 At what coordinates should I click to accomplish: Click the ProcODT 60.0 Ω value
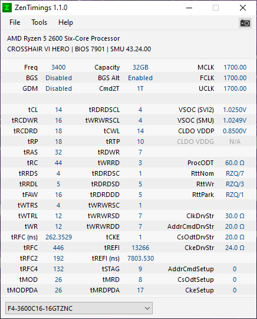tap(235, 163)
